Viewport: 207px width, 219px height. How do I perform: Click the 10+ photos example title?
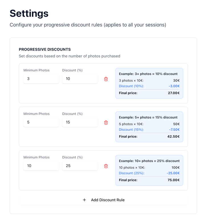[x=149, y=161]
